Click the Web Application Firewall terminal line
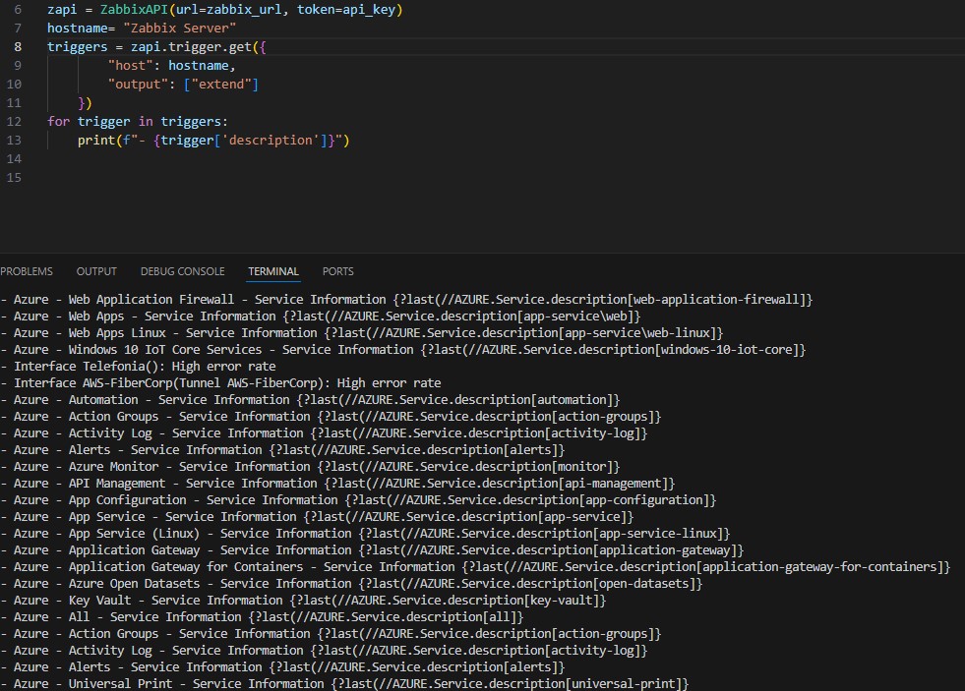 pos(406,300)
